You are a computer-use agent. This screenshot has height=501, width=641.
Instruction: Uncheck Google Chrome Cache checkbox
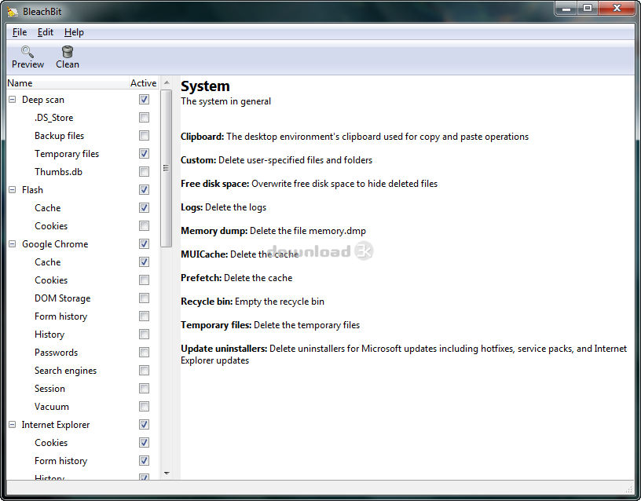point(144,262)
